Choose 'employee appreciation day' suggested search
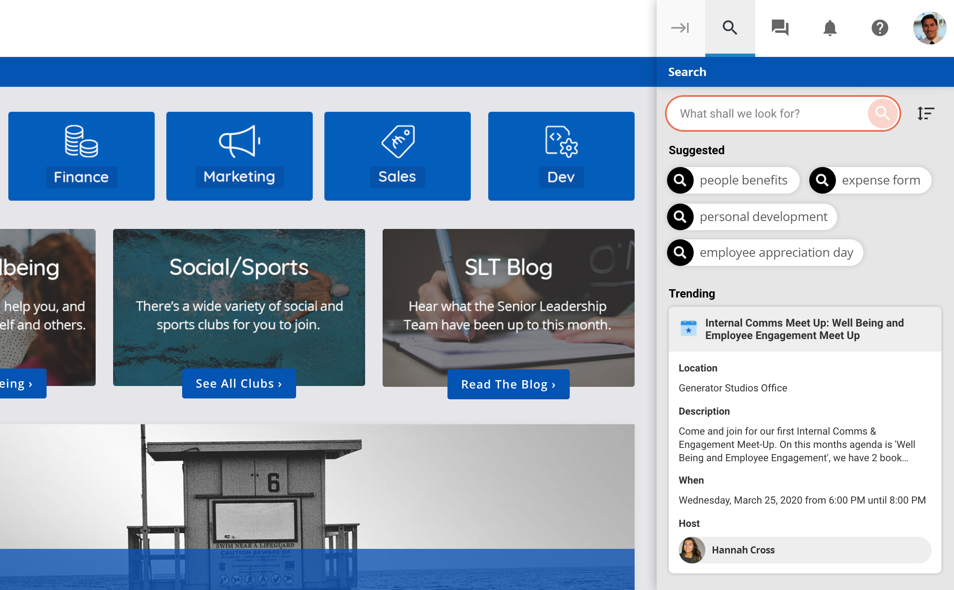Screen dimensions: 954x590 765,253
